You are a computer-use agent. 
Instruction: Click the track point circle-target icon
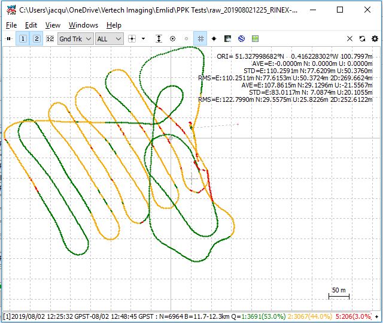point(173,38)
